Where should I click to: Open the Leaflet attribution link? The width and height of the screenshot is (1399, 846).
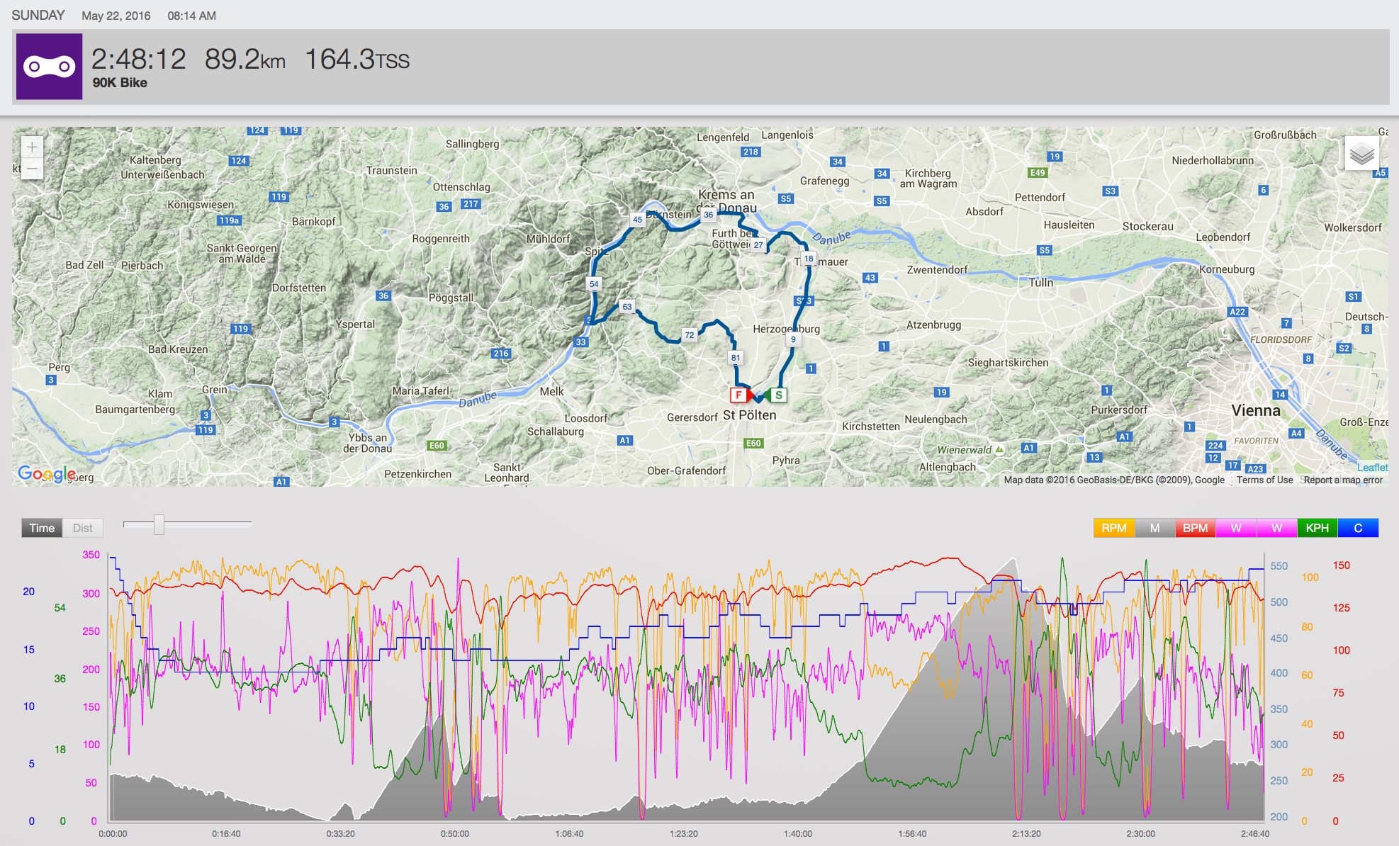click(x=1372, y=468)
